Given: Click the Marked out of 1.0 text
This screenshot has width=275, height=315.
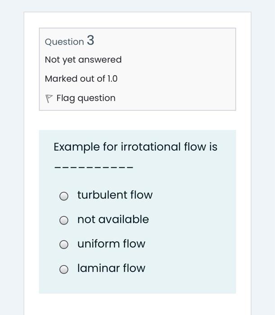Looking at the screenshot, I should click(81, 79).
